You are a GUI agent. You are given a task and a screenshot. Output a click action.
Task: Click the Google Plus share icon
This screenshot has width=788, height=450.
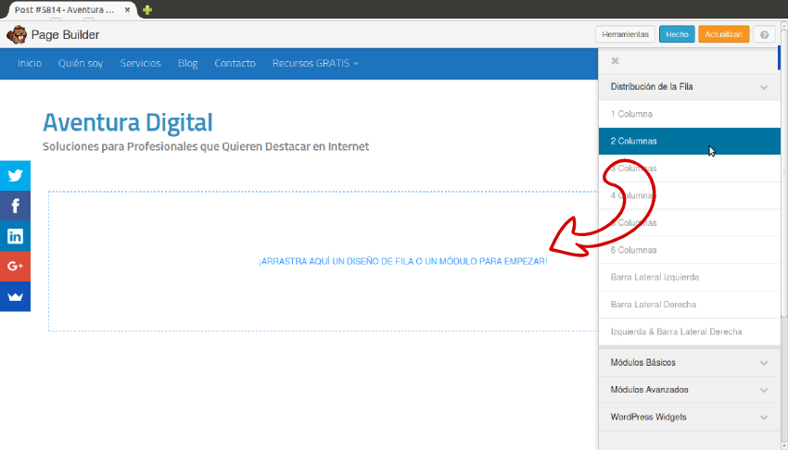[15, 266]
